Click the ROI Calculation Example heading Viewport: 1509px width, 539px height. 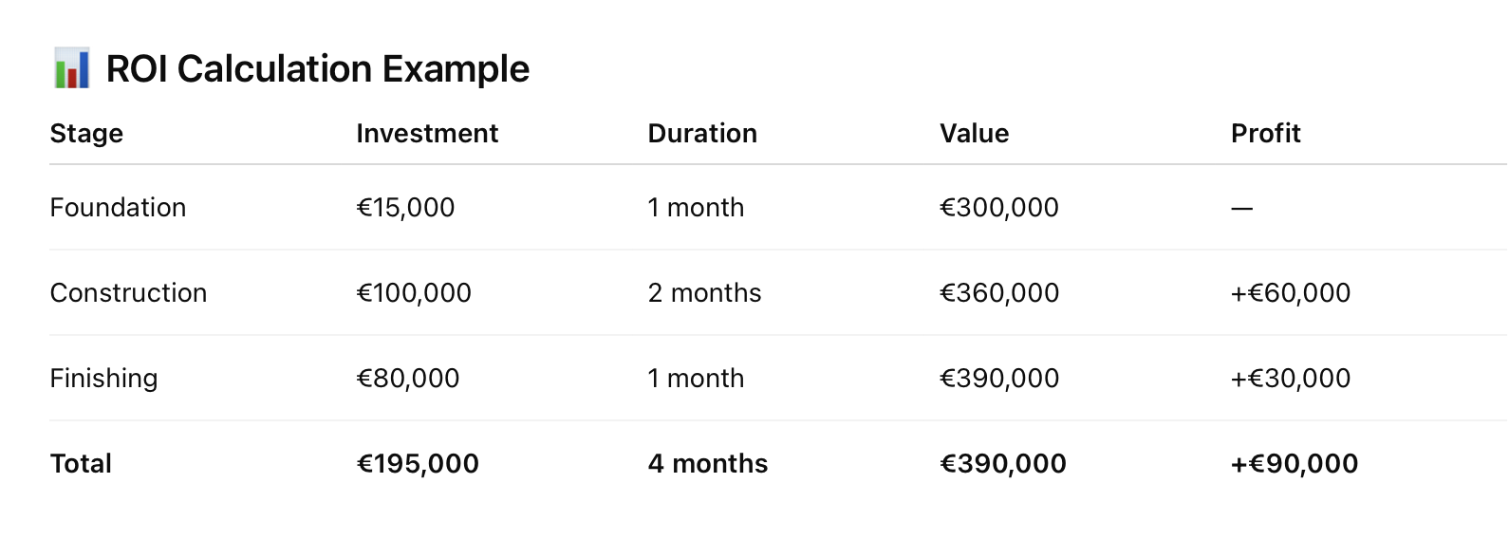coord(317,69)
